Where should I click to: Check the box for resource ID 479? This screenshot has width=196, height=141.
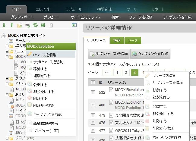coord(93,115)
